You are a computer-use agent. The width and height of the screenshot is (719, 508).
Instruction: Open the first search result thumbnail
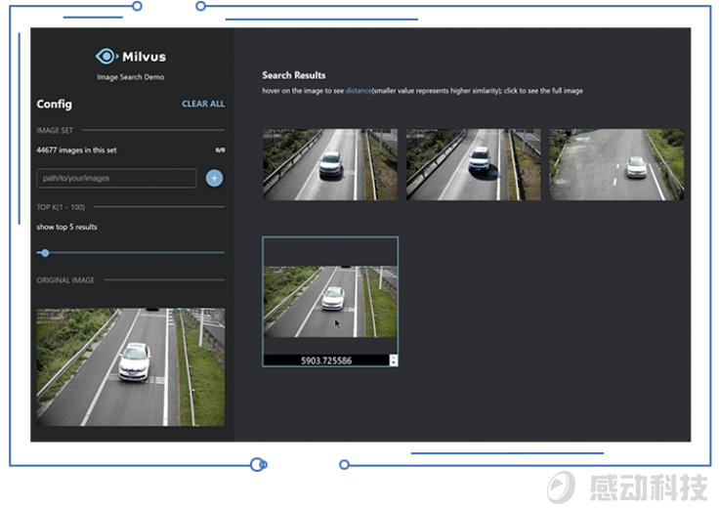330,164
